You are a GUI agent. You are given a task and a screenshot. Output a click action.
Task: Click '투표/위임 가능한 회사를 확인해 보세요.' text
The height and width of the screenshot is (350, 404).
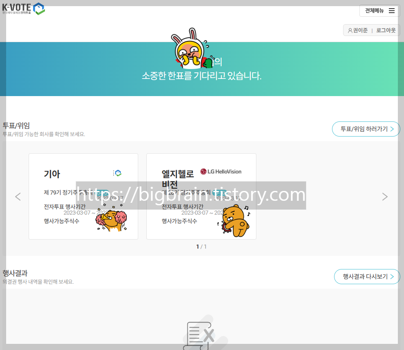click(x=44, y=134)
